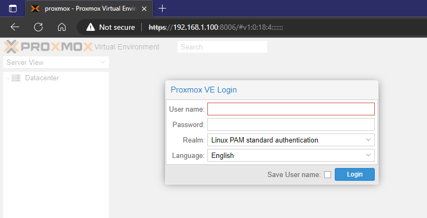
Task: Click the Proxmox Search box
Action: [x=222, y=47]
